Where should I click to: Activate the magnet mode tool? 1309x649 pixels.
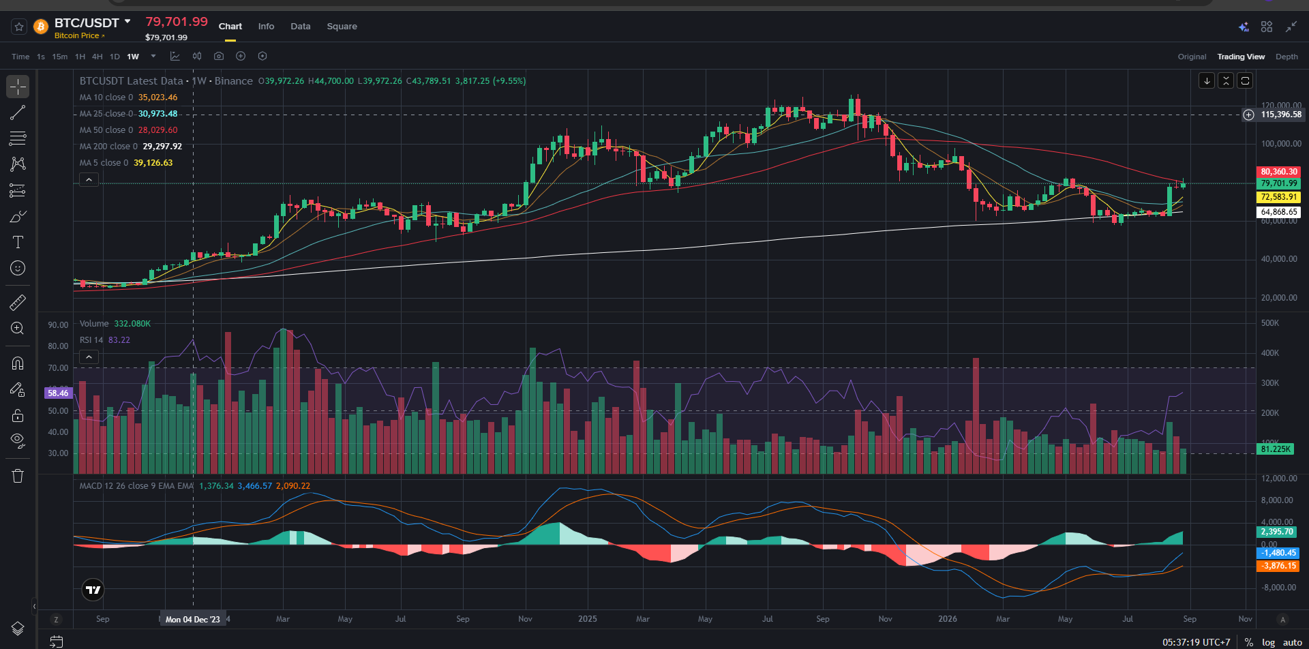(18, 363)
